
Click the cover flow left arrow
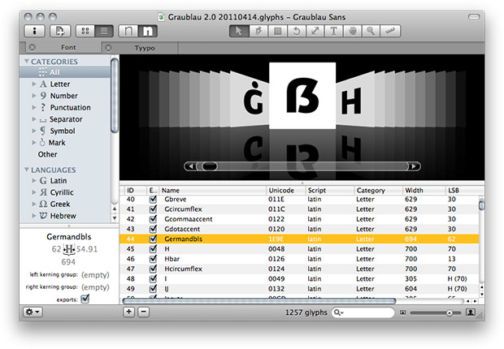coord(191,166)
